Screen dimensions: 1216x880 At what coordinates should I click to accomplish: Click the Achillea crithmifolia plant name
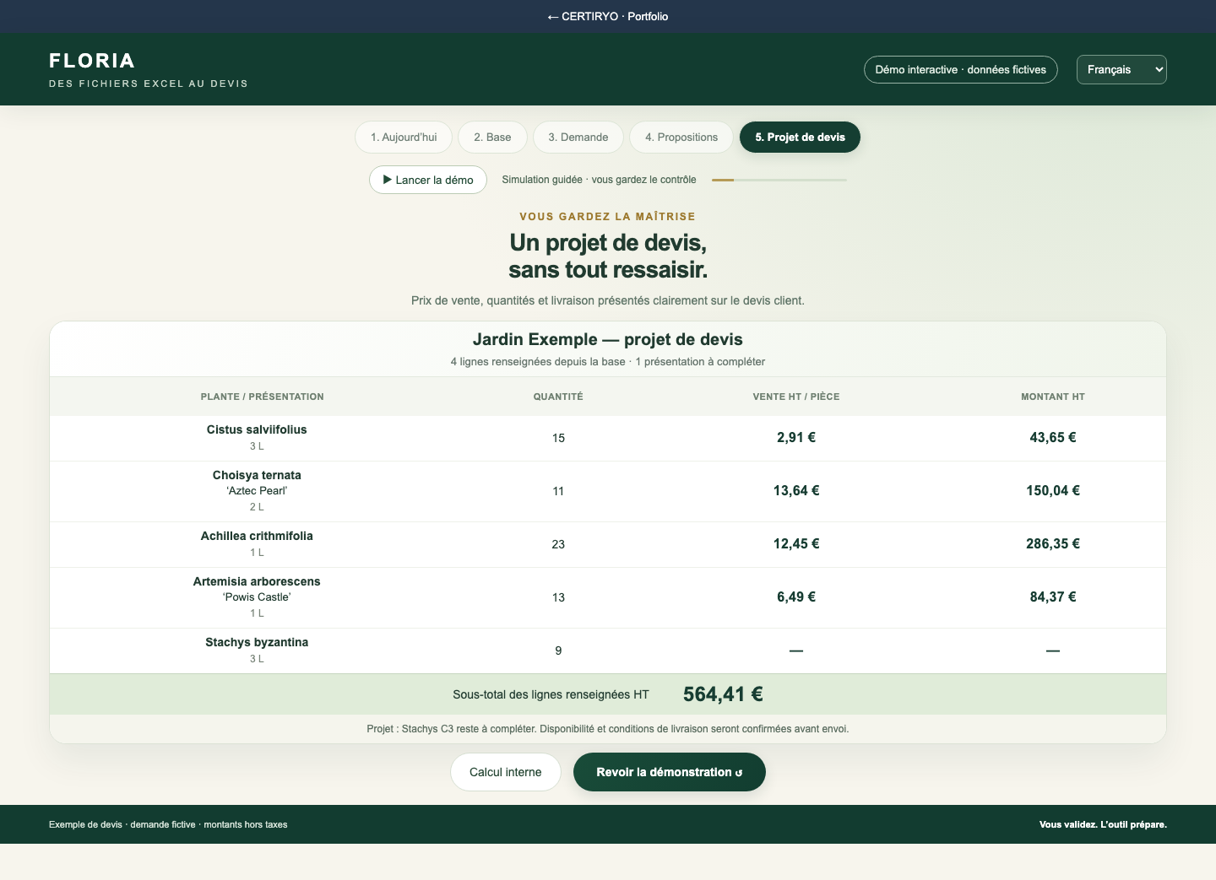tap(257, 536)
